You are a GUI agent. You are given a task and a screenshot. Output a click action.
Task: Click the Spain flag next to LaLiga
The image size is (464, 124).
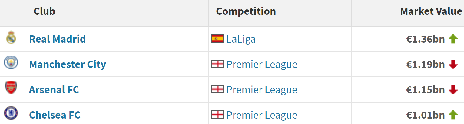(218, 39)
